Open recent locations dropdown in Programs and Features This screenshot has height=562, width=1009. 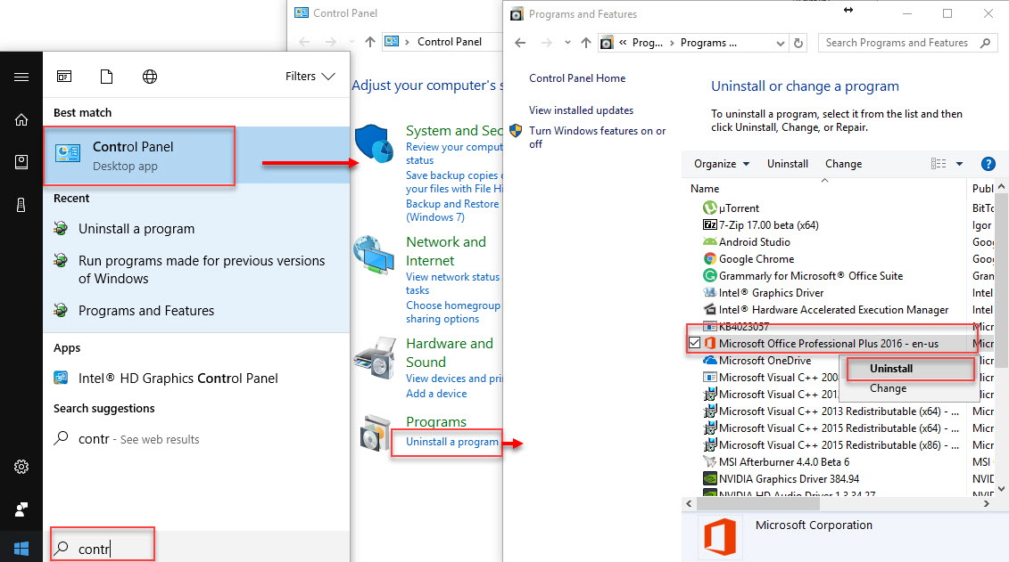567,43
